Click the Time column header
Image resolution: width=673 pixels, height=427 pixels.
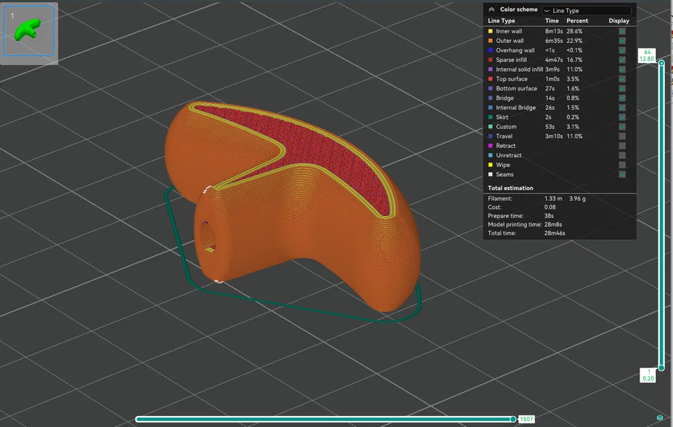coord(552,20)
